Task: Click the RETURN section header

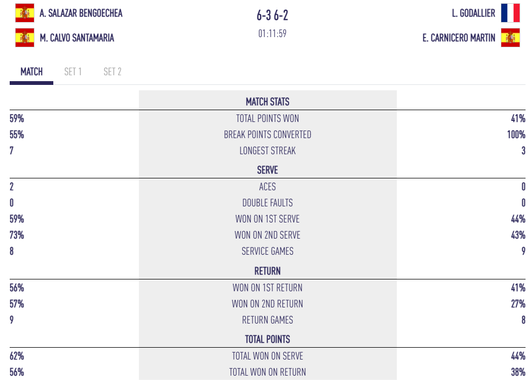Action: coord(268,271)
